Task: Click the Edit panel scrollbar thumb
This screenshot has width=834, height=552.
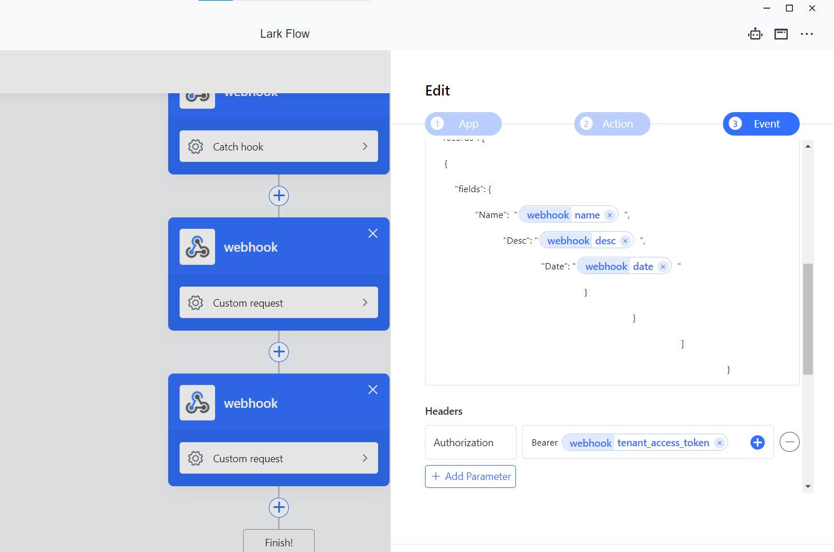Action: 808,319
